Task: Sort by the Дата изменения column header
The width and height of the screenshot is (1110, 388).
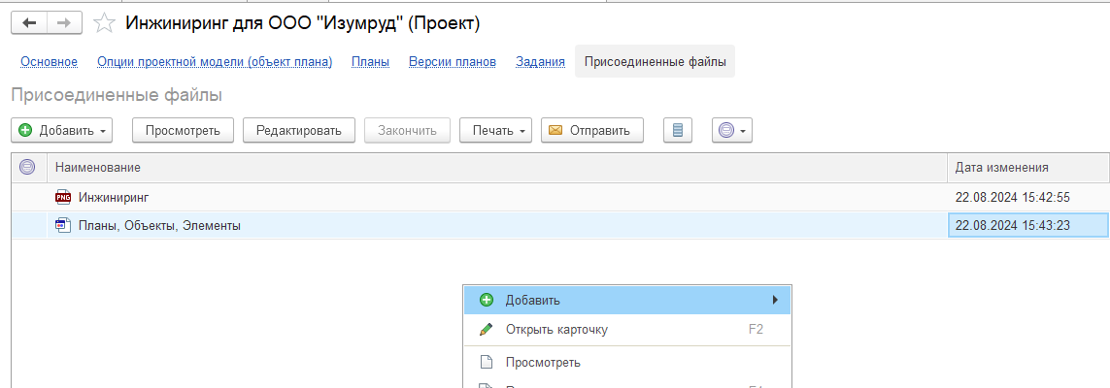Action: point(1001,168)
